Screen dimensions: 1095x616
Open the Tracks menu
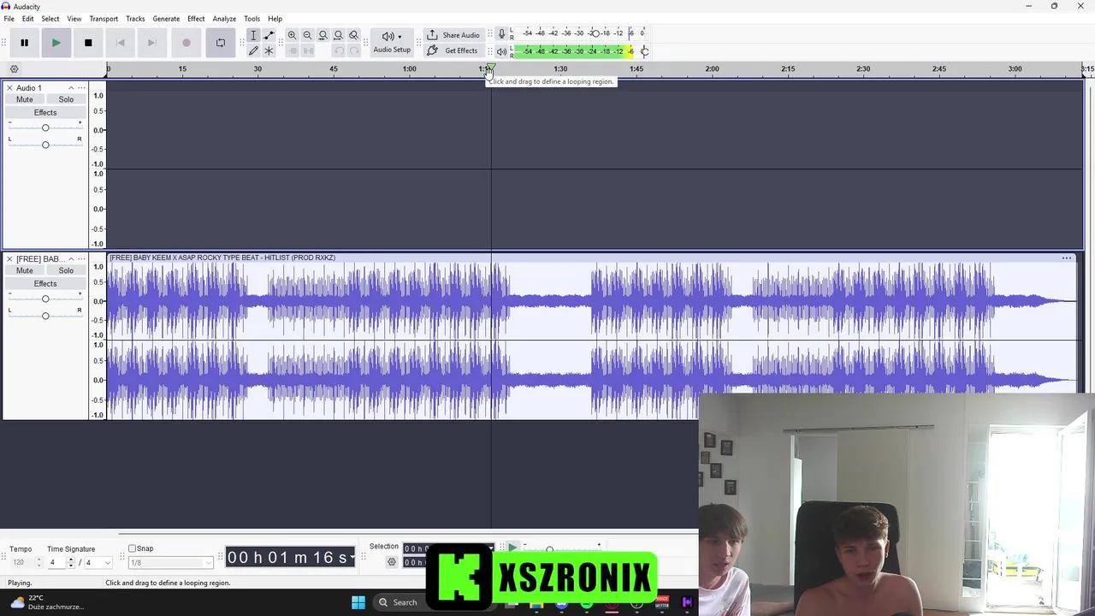tap(135, 19)
